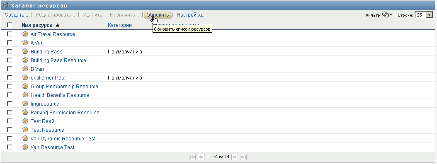Viewport: 437px width, 164px height.
Task: Open the Строки rows-per-page dropdown
Action: coord(424,15)
